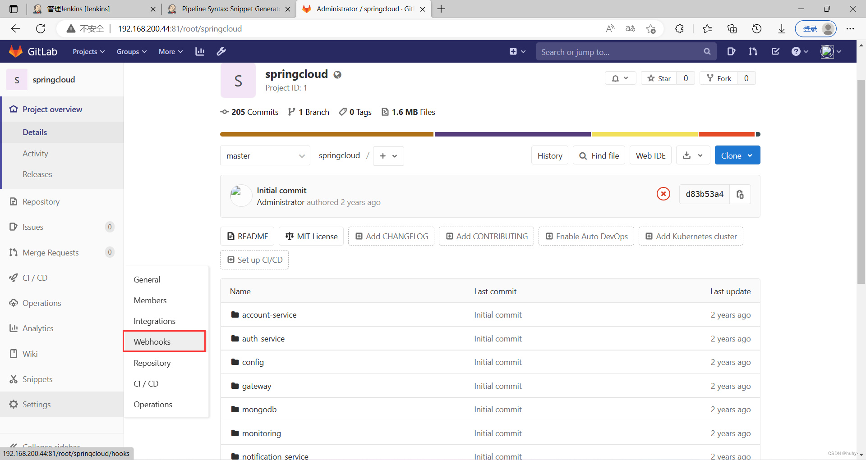Open the Snippets sidebar item

click(37, 379)
